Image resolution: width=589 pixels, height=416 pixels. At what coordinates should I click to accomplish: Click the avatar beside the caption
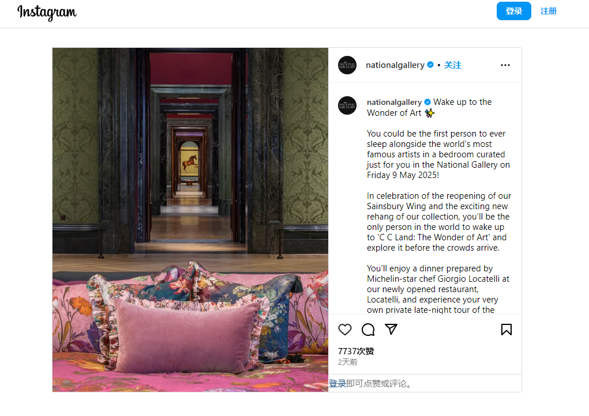[347, 105]
